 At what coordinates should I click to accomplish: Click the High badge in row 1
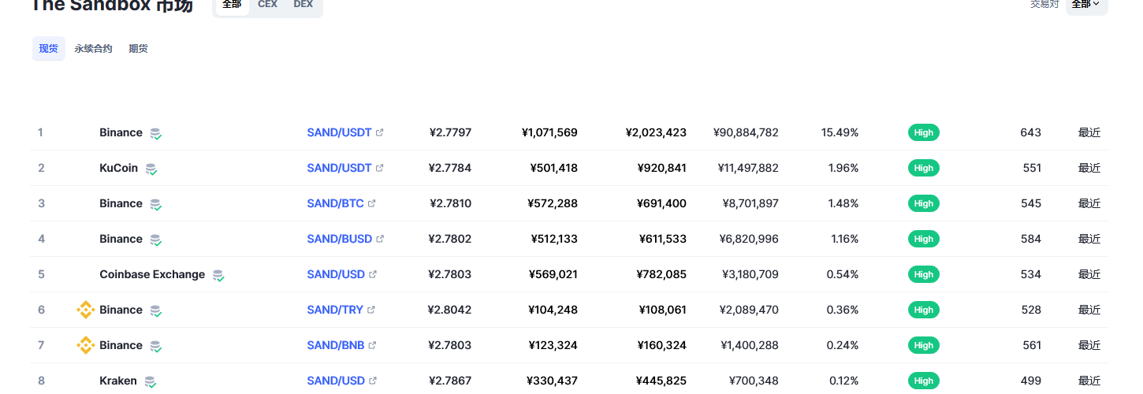pos(924,132)
